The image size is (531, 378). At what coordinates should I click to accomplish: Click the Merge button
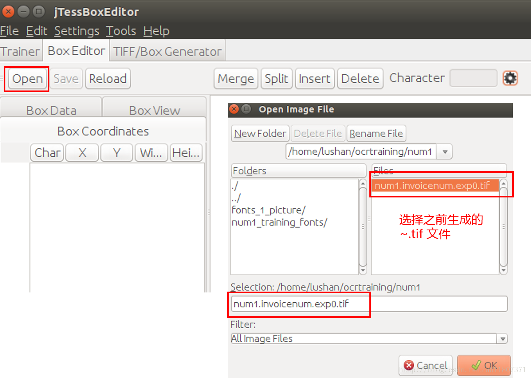(x=236, y=79)
